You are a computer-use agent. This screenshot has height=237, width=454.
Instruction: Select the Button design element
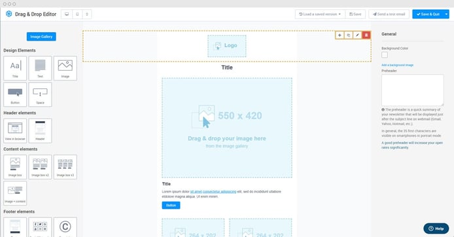coord(15,94)
